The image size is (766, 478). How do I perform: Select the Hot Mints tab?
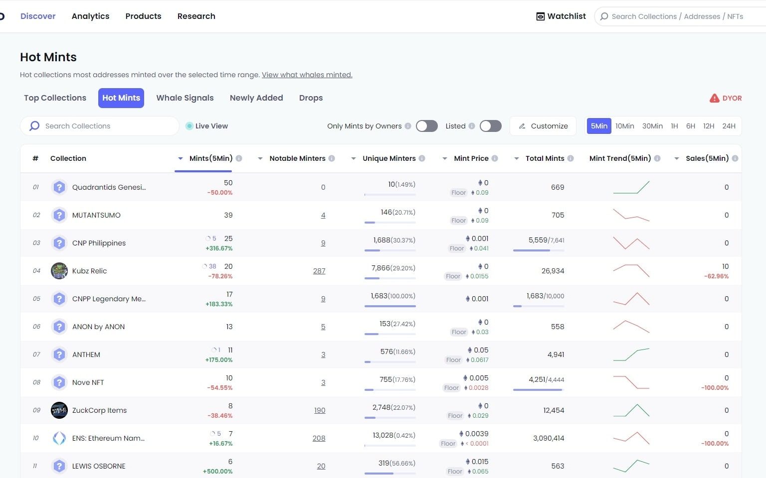click(x=121, y=98)
